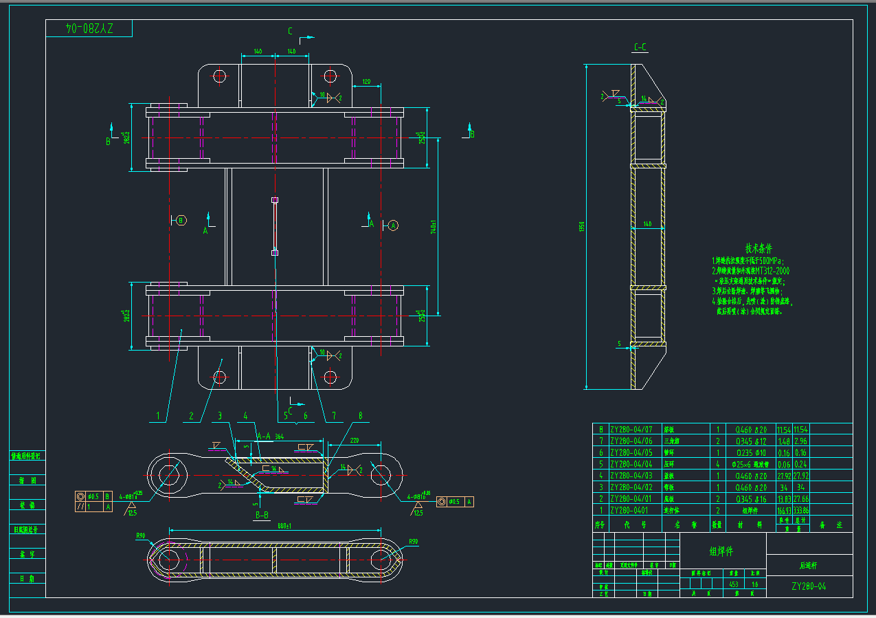The image size is (876, 618).
Task: Select Q460 δ20 in the ZY280-04/07 row
Action: [750, 429]
